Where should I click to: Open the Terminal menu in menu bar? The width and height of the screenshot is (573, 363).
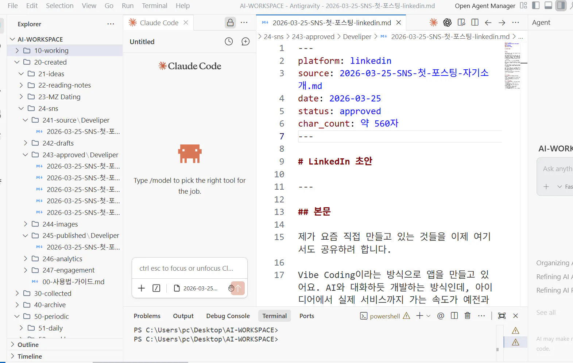[x=155, y=5]
